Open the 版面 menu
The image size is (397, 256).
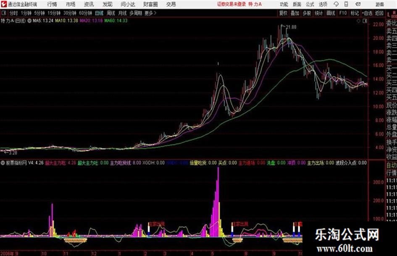pos(297,4)
